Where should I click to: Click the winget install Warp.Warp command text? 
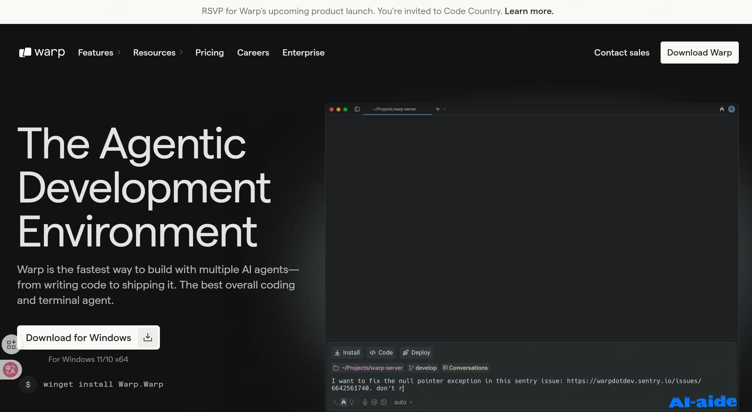(103, 384)
